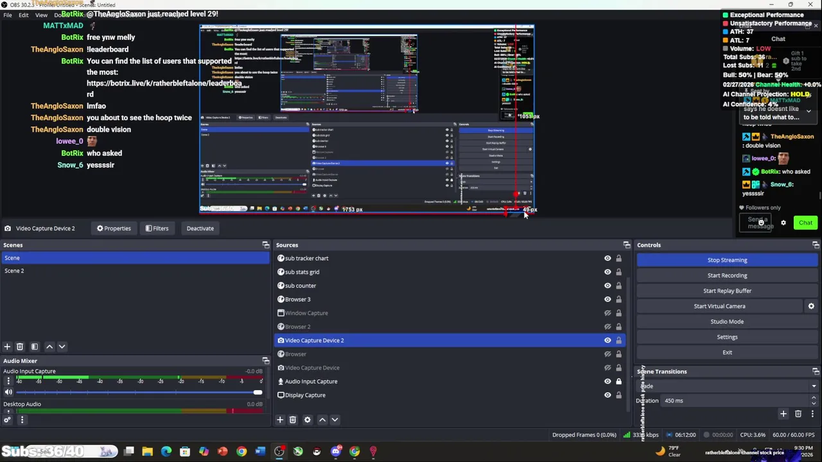822x462 pixels.
Task: Hide Video Capture Device 2 source
Action: [608, 340]
